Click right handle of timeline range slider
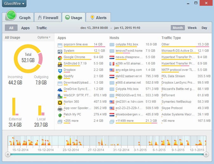The height and width of the screenshot is (164, 214). 206,154
